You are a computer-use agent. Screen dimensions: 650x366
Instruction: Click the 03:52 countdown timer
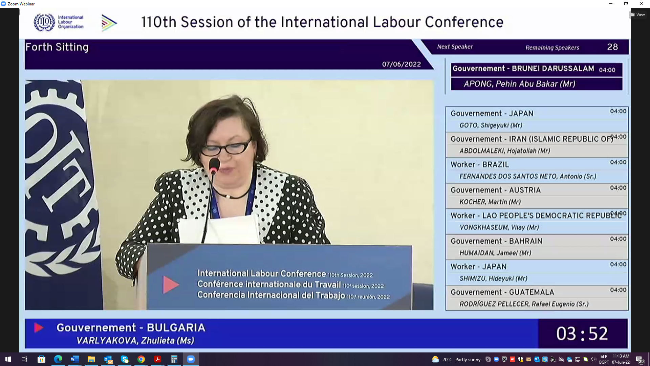click(x=582, y=333)
